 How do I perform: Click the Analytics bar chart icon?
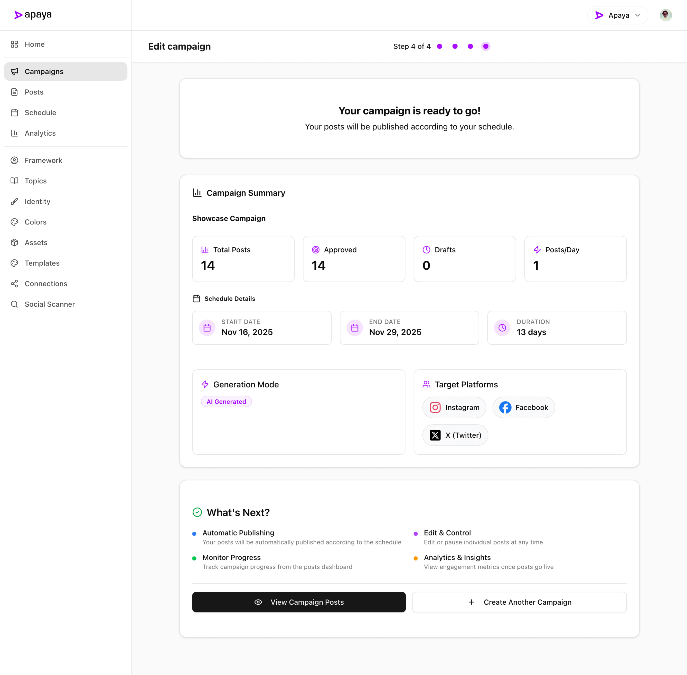click(x=15, y=133)
